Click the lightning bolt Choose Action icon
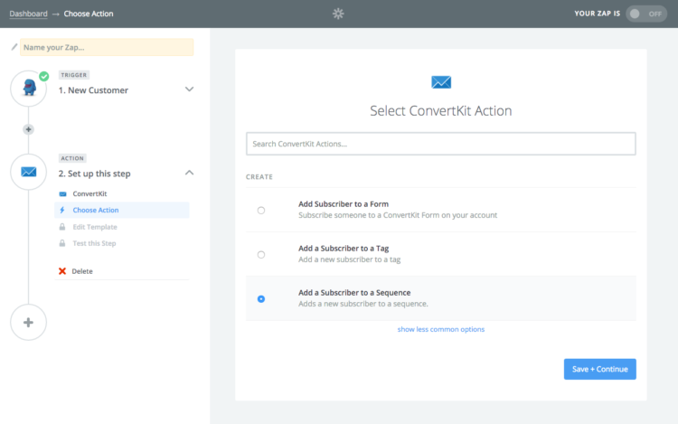Screen dimensions: 678x424 pyautogui.click(x=62, y=210)
